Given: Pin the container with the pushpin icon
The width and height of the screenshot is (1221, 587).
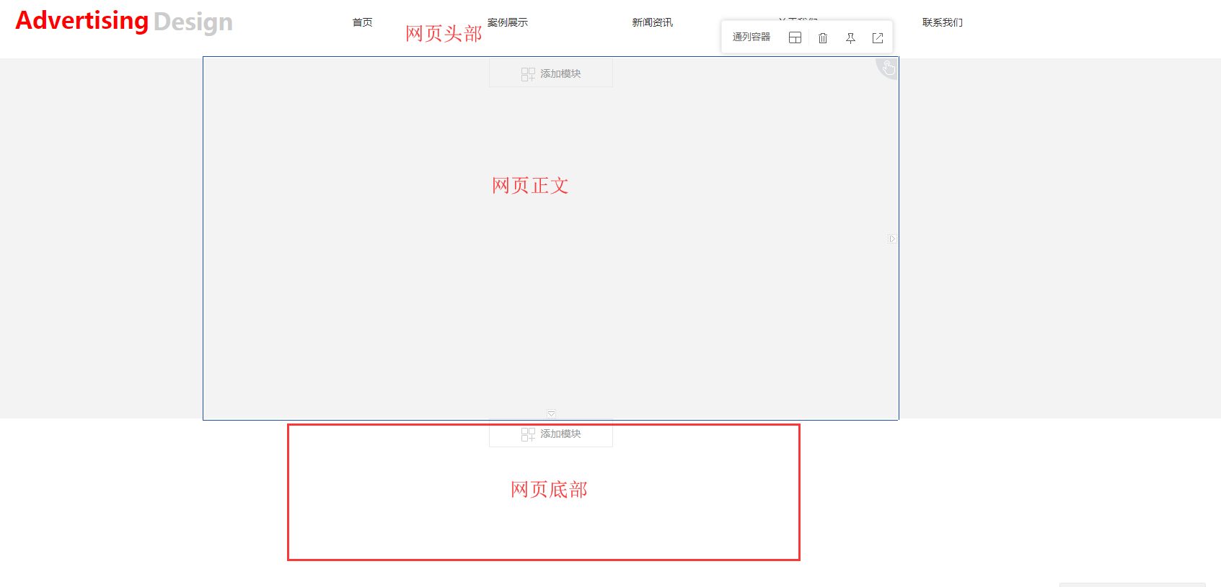Looking at the screenshot, I should point(850,38).
